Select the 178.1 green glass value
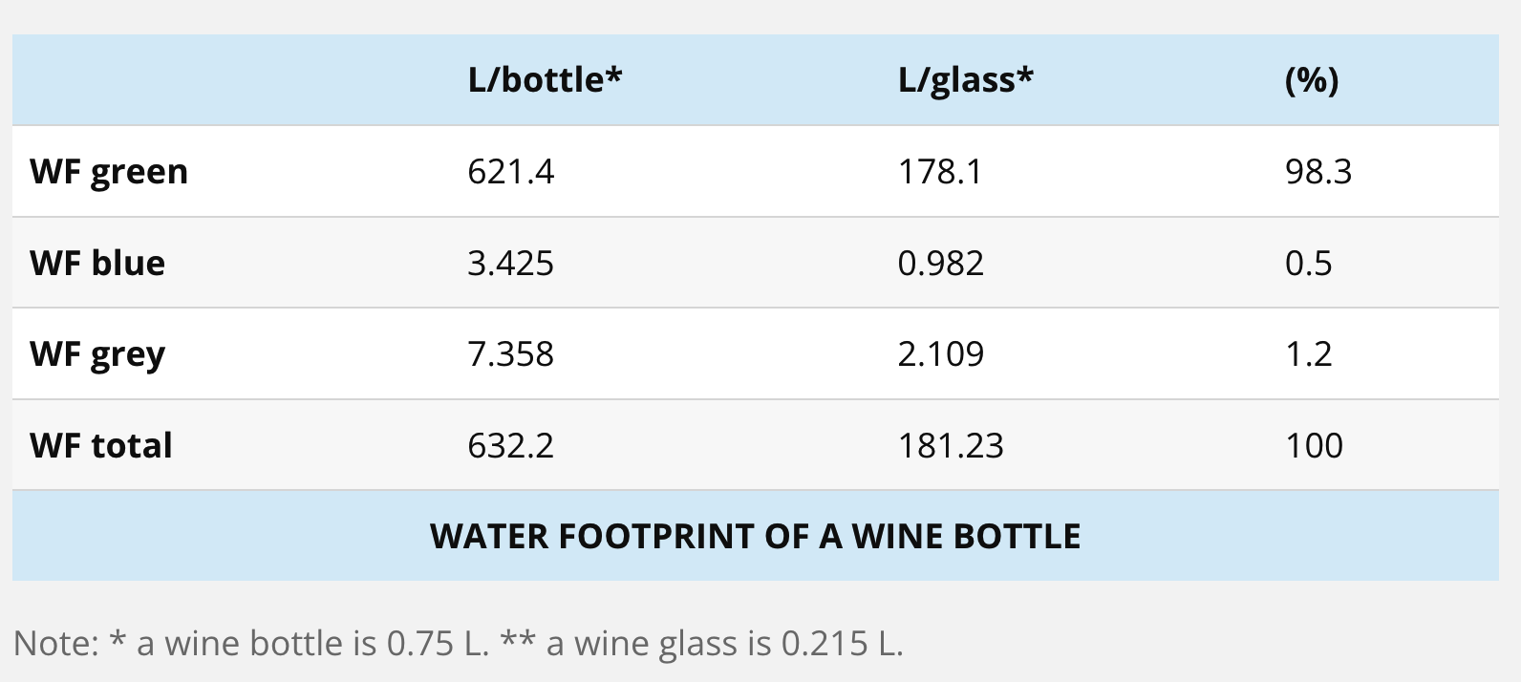The image size is (1521, 682). [939, 172]
